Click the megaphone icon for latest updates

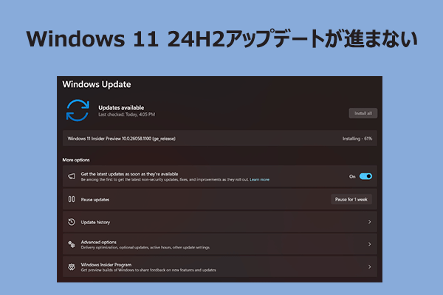[72, 176]
